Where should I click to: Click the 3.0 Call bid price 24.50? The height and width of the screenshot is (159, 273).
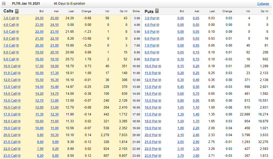[x=39, y=18]
